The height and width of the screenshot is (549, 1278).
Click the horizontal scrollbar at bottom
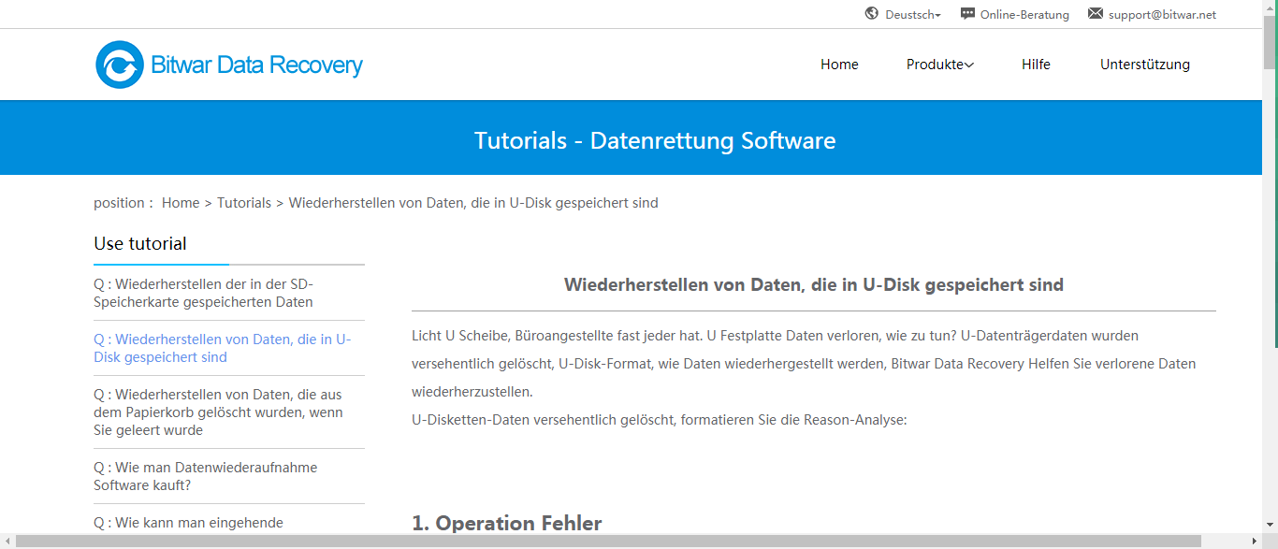[608, 542]
